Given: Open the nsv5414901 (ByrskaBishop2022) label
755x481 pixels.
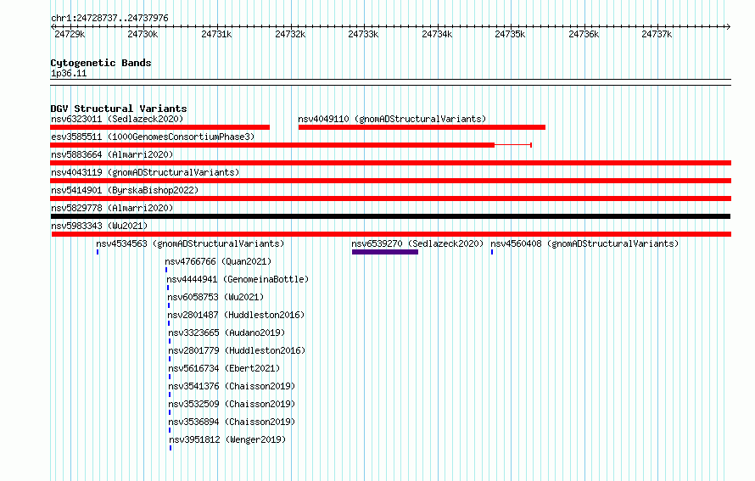Looking at the screenshot, I should pos(125,190).
